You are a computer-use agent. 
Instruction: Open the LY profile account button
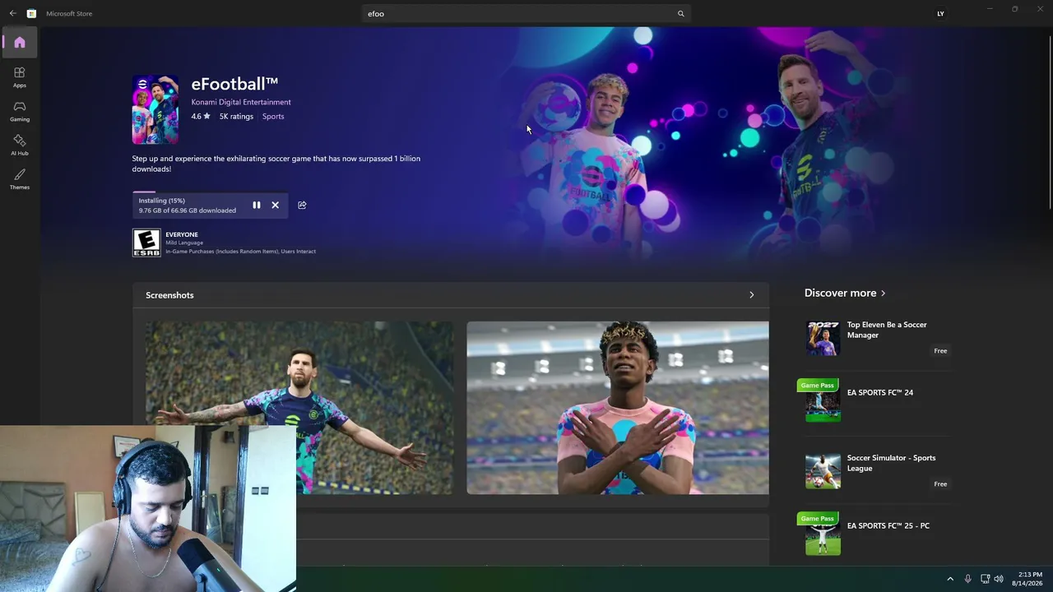[x=940, y=13]
